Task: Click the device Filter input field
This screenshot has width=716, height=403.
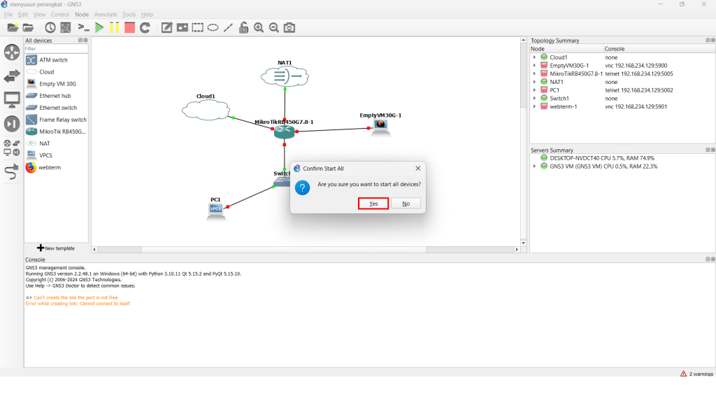Action: coord(56,49)
